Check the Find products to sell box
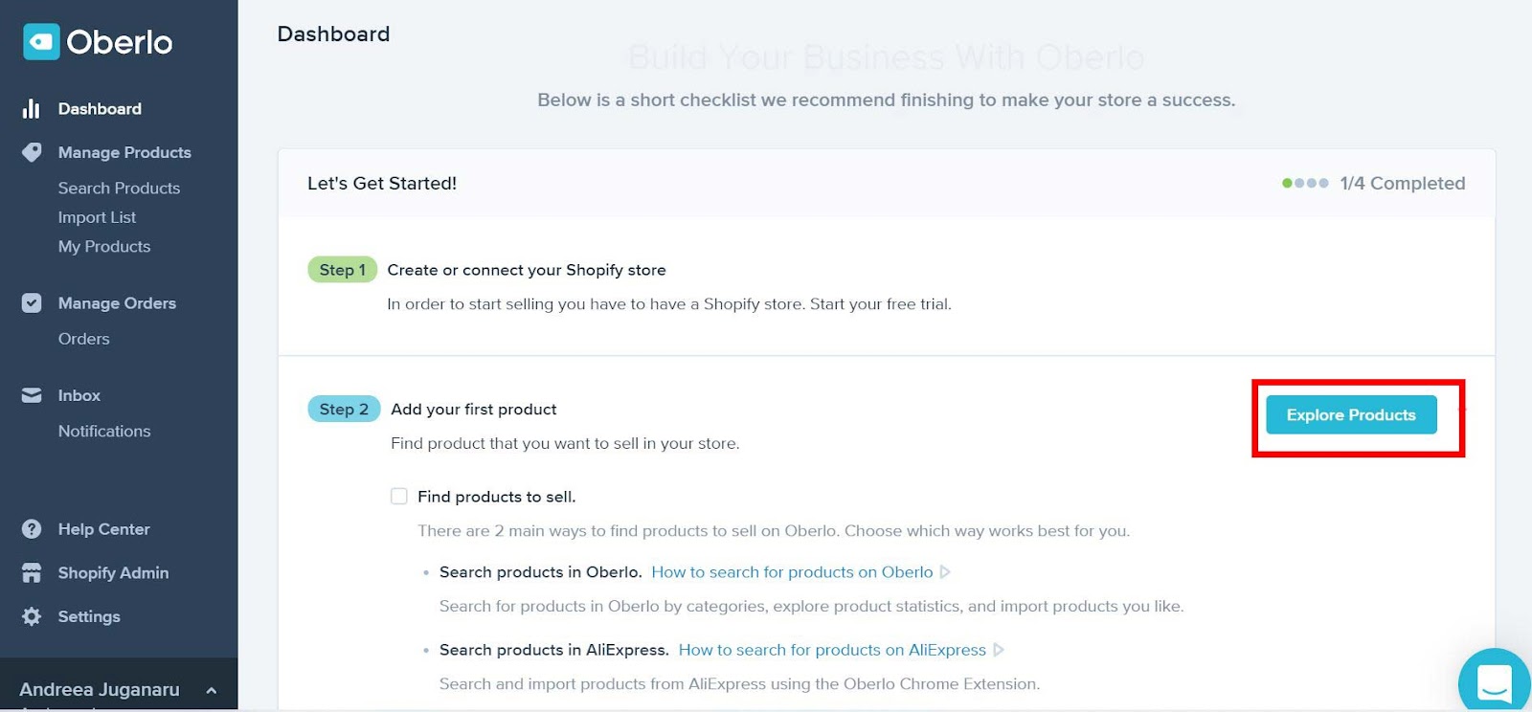 click(399, 497)
